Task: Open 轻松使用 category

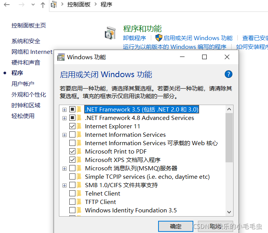Action: [x=23, y=116]
